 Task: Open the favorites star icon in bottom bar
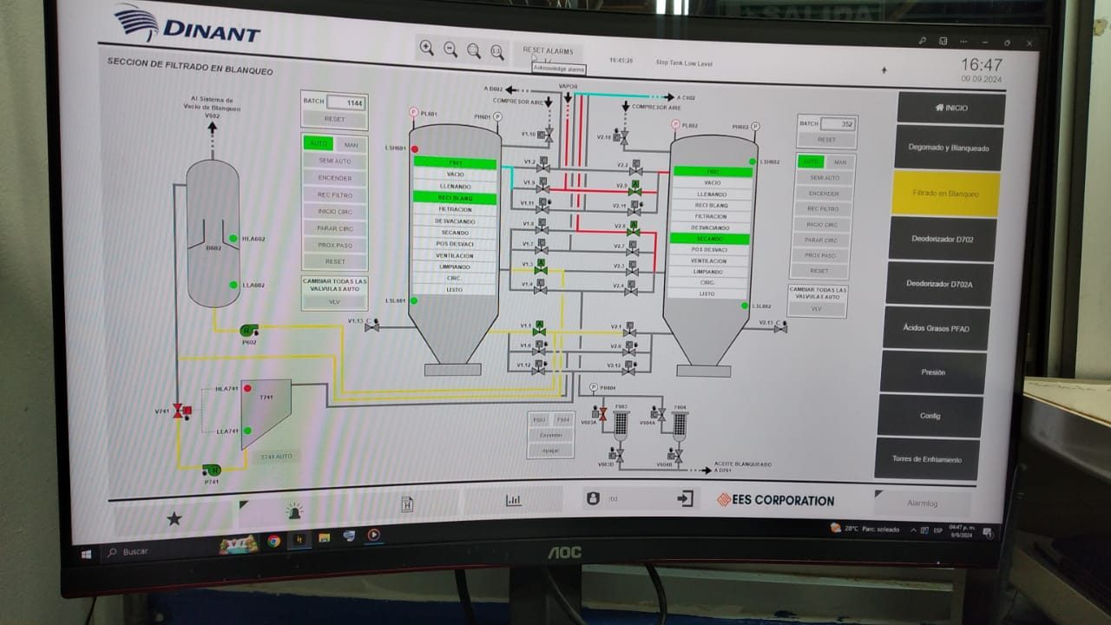click(174, 518)
